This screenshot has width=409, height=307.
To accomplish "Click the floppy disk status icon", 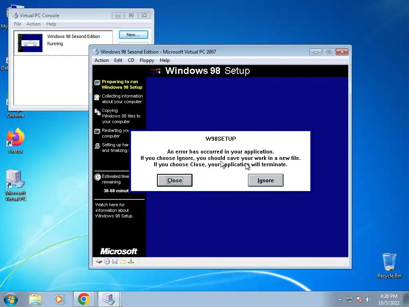I will click(x=115, y=261).
